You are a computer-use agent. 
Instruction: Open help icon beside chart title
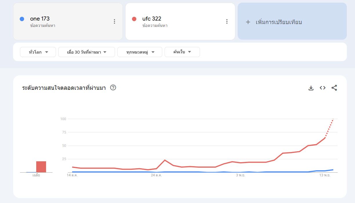(x=113, y=88)
